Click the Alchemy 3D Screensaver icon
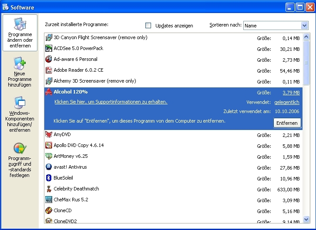This screenshot has height=230, width=316. [49, 81]
